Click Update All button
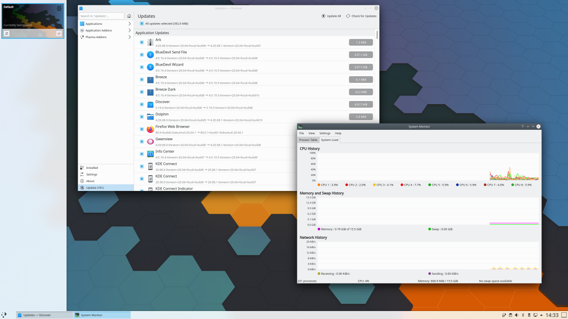Screen dimensions: 568x319 pos(331,16)
